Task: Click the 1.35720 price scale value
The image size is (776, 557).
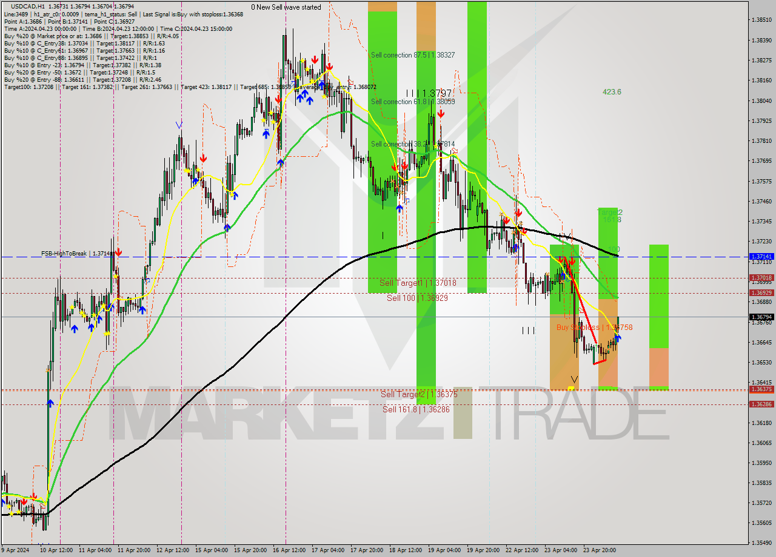Action: coord(761,503)
